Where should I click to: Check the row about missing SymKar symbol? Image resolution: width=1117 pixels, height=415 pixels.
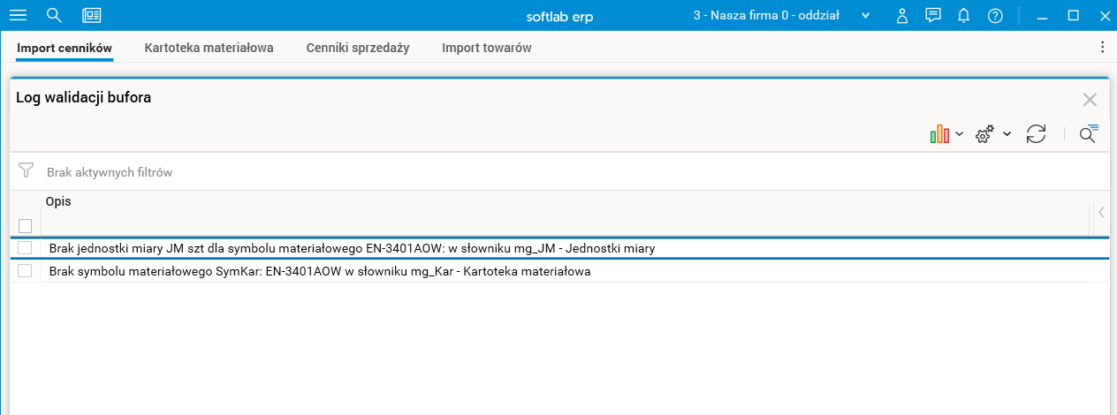(25, 271)
